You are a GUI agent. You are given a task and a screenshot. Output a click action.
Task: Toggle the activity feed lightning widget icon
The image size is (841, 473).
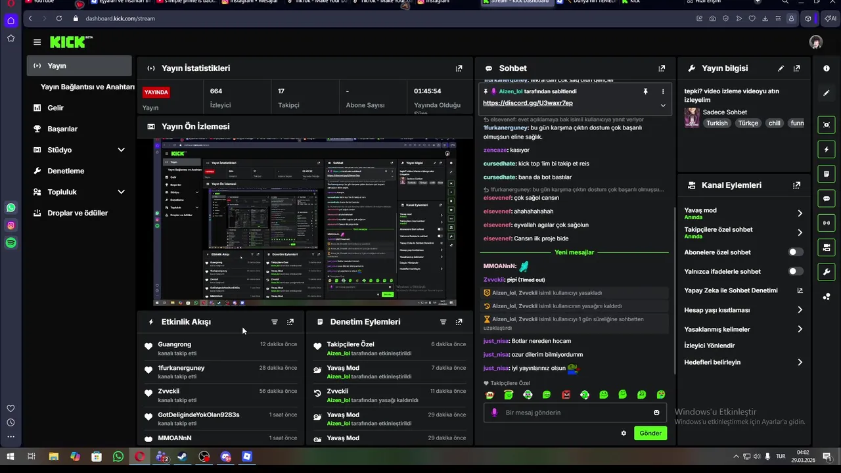[827, 150]
